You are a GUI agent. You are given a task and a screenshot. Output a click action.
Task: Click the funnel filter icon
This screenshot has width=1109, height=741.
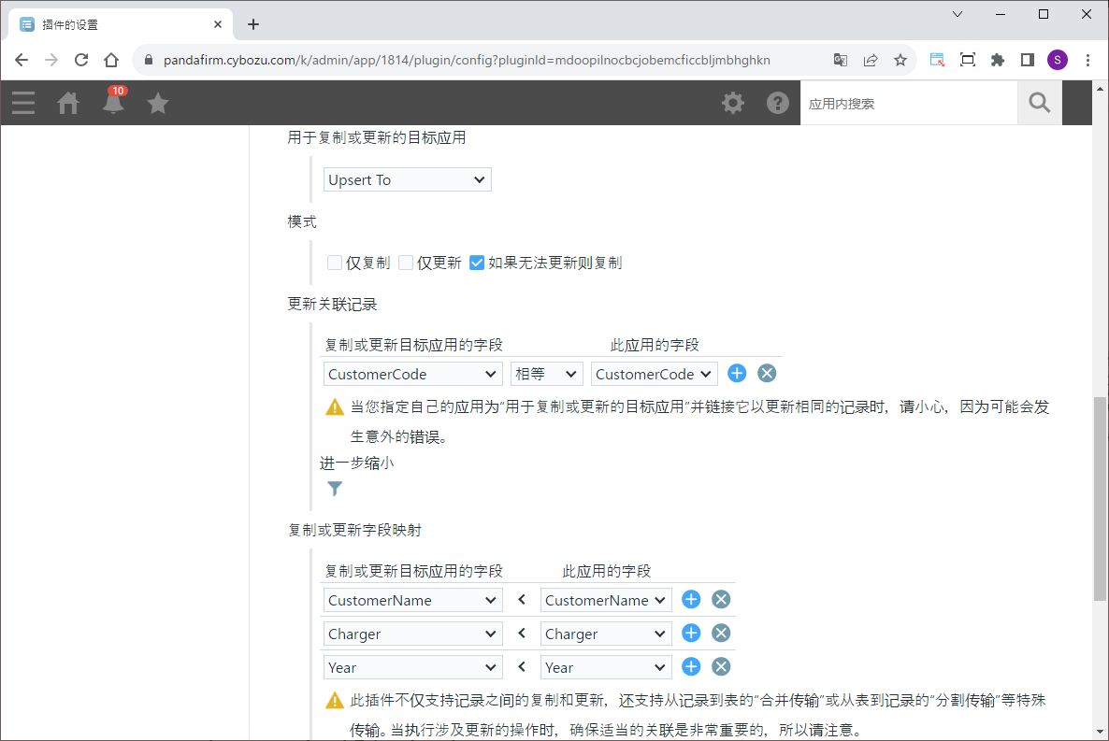[335, 489]
